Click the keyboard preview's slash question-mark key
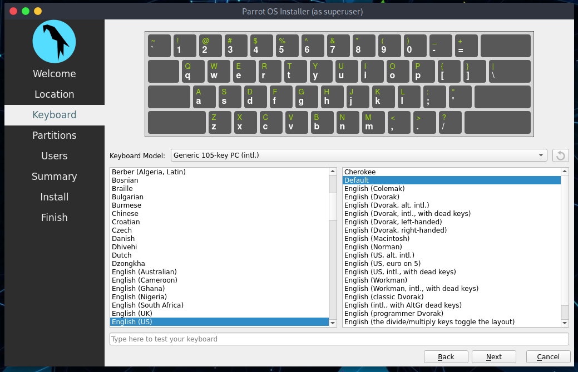This screenshot has height=372, width=578. tap(449, 123)
